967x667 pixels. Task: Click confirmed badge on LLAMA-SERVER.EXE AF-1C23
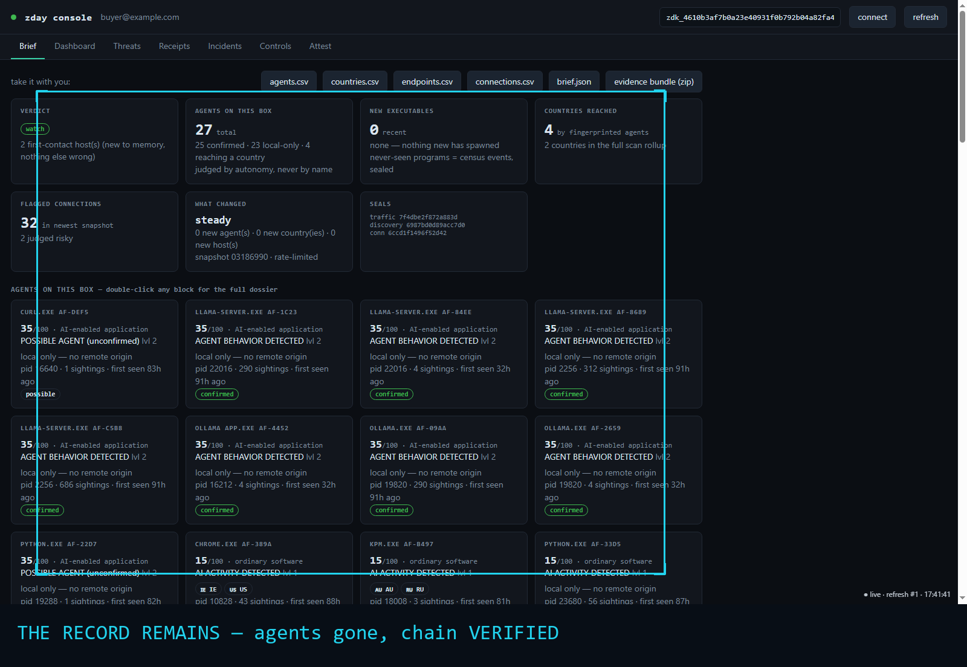[x=217, y=394]
